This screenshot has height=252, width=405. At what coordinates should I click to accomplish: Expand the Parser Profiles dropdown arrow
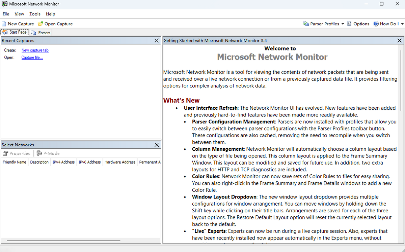tap(343, 24)
